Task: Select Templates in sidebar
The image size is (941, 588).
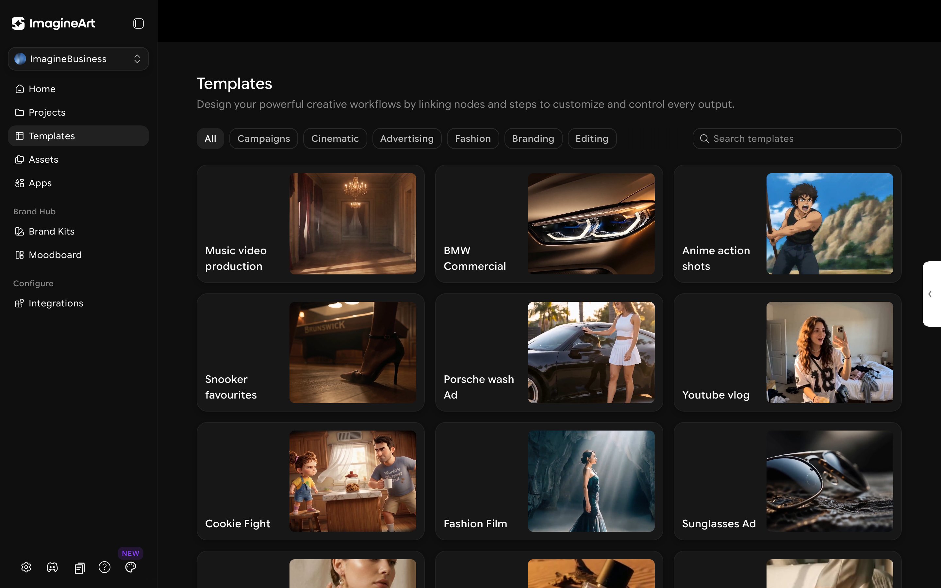Action: pos(78,136)
